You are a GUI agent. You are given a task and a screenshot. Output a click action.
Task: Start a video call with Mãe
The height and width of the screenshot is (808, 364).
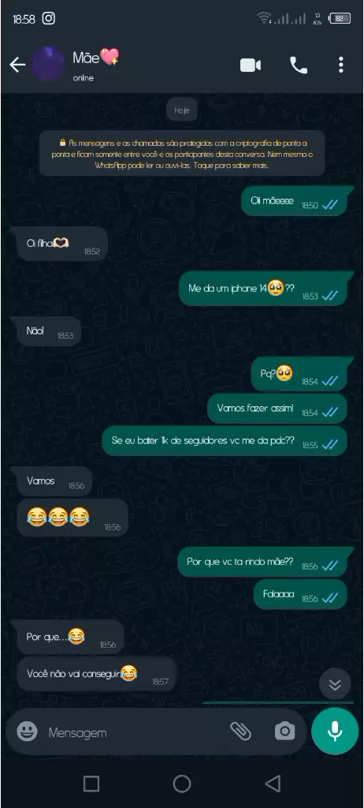[x=251, y=65]
